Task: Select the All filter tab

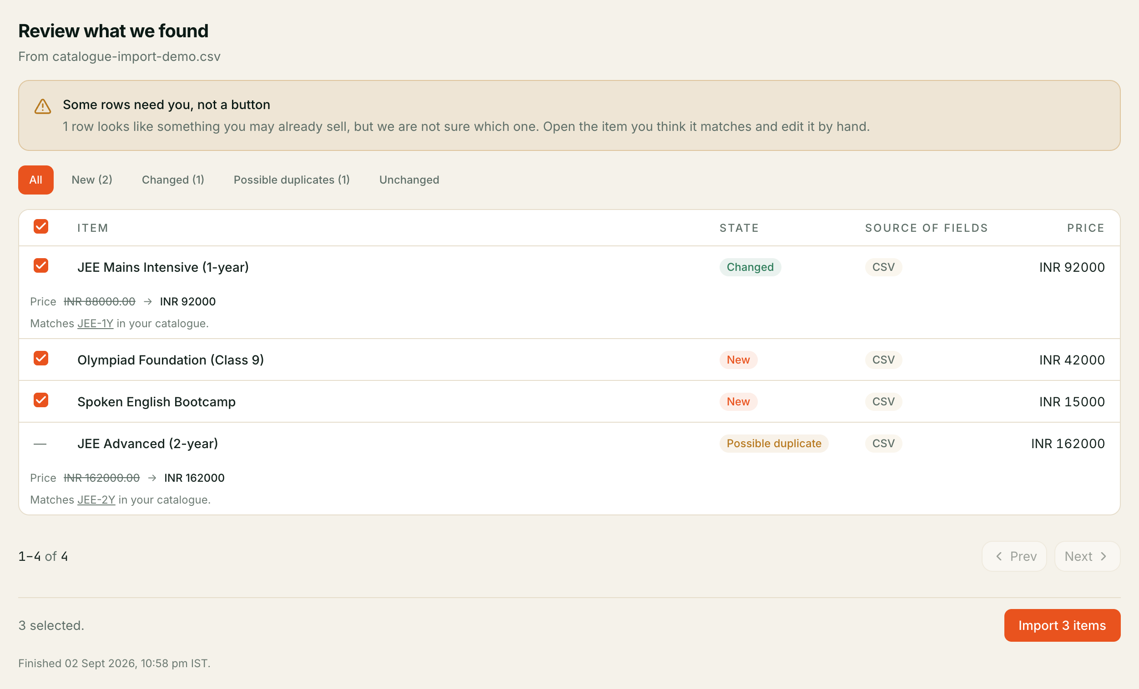Action: tap(35, 180)
